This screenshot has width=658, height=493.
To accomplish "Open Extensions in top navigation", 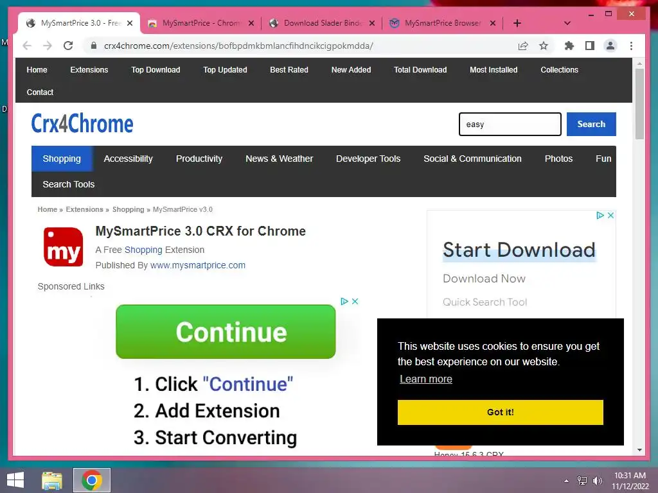I will point(89,69).
